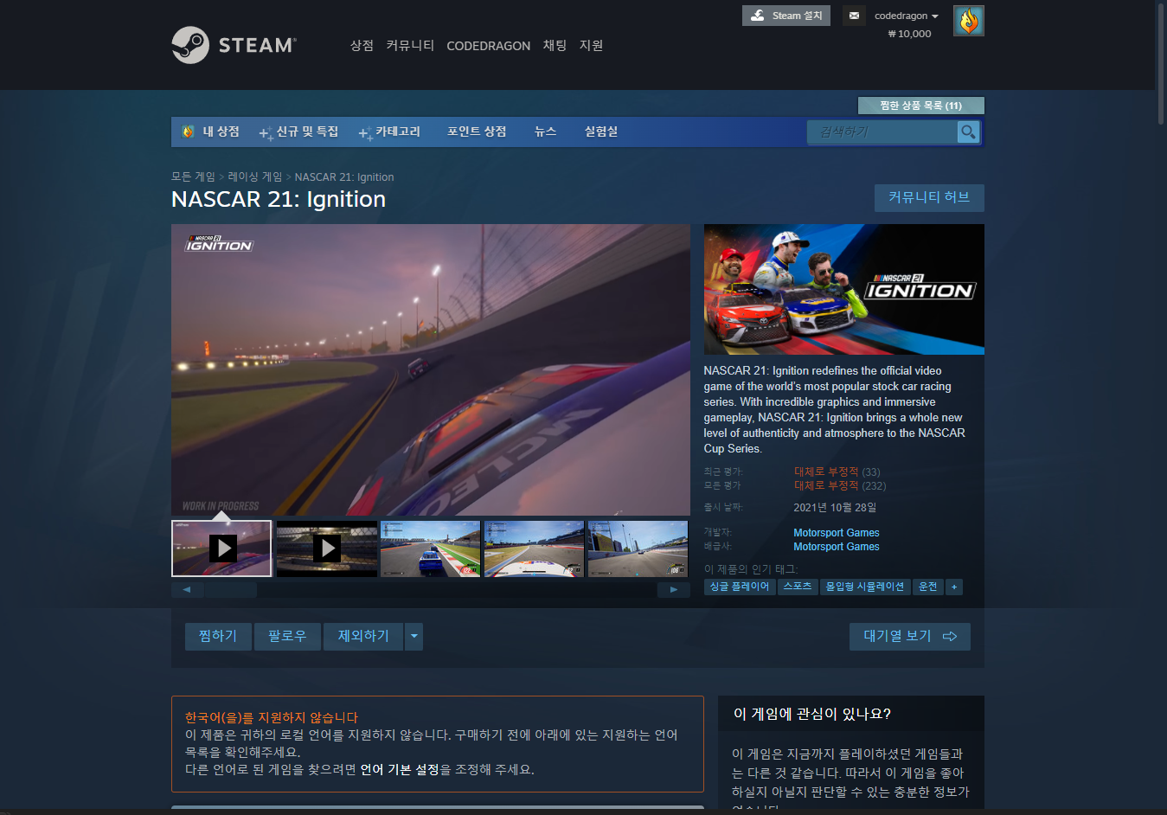Click the left arrow of thumbnail strip
Image resolution: width=1167 pixels, height=815 pixels.
187,589
